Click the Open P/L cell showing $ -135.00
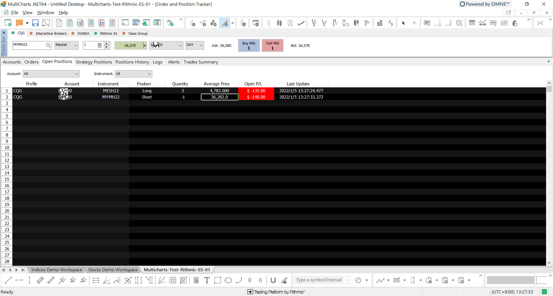Screen dimensions: 553x296 (256, 91)
